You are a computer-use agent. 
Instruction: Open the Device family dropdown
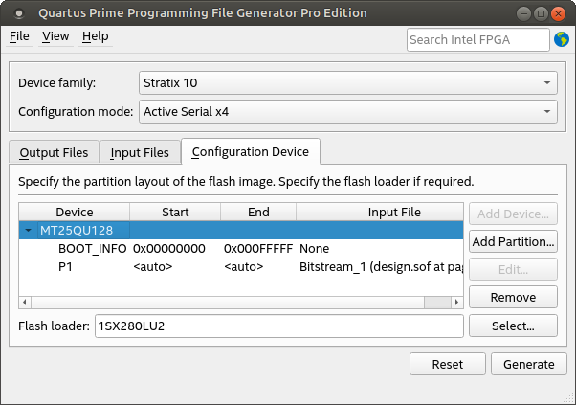click(347, 82)
